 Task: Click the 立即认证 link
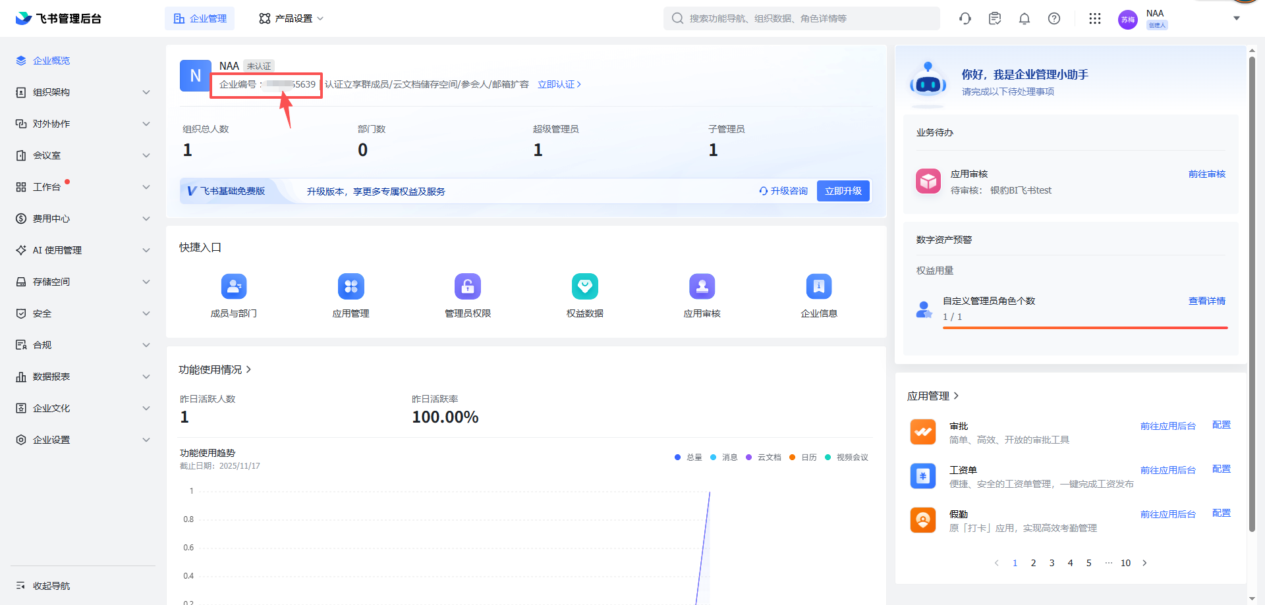[559, 84]
